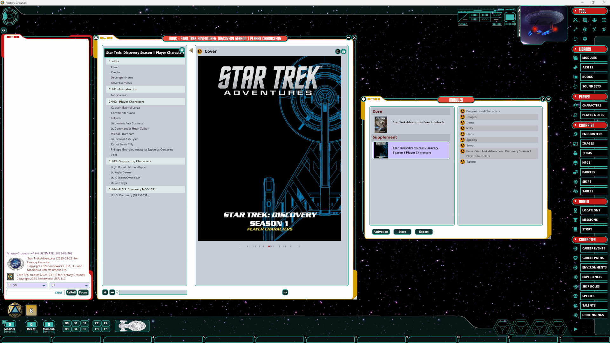Click the Encounters icon in the Campaign section
This screenshot has width=610, height=343.
pos(575,134)
